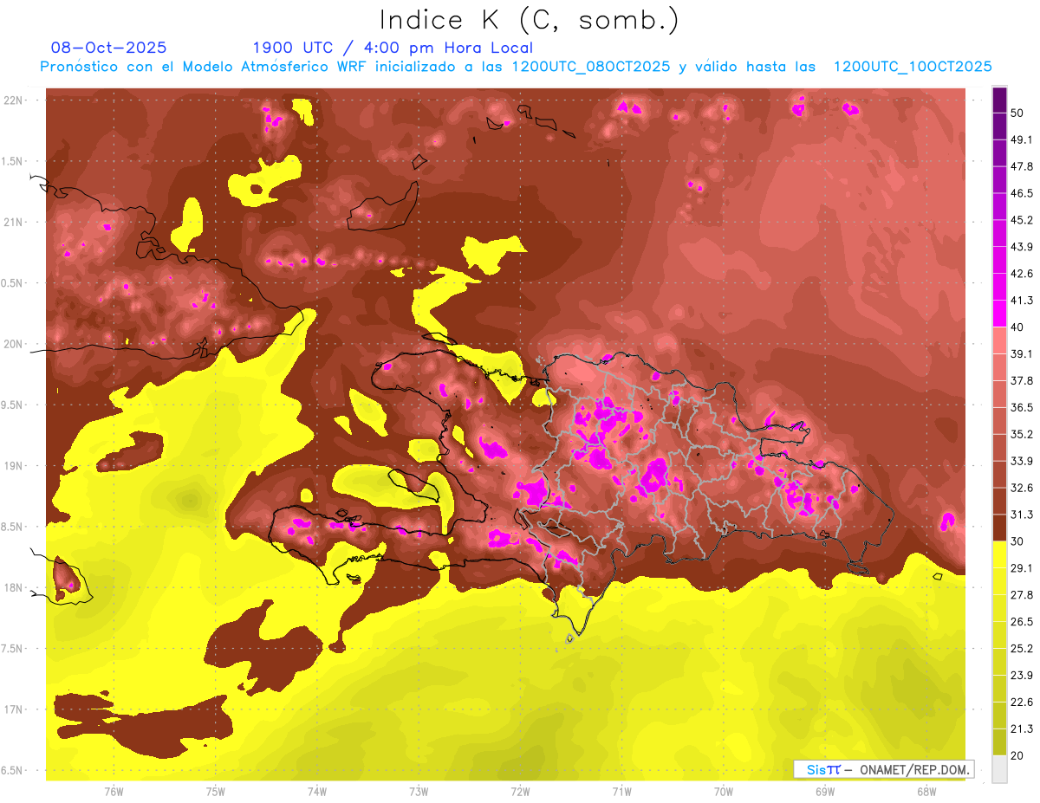Click the 40 value on the color scale

pos(1017,327)
